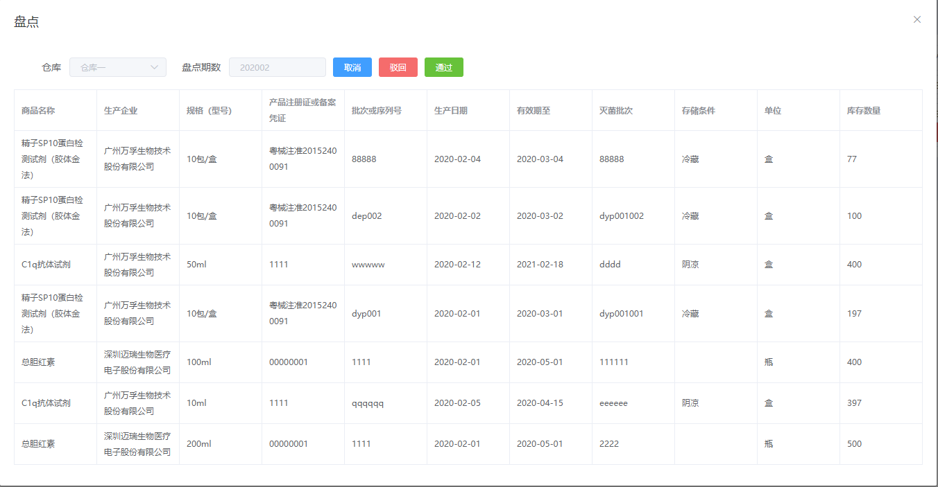Screen dimensions: 938x487
Task: Click the 生产企业 column header
Action: tap(121, 110)
